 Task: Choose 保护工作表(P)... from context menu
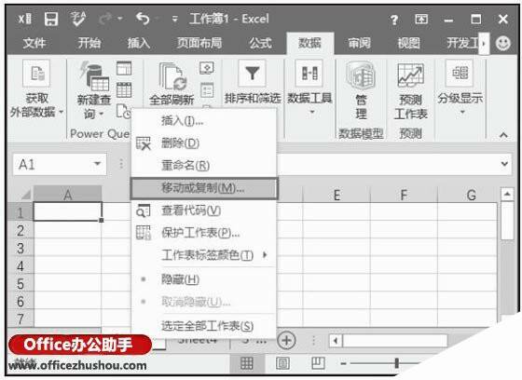(204, 233)
